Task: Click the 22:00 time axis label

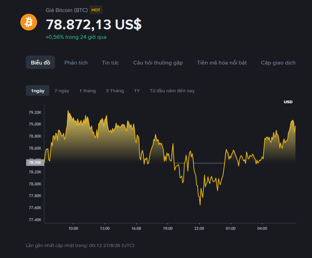Action: [199, 228]
